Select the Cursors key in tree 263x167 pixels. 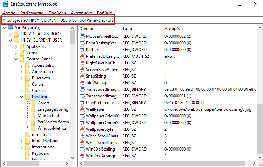click(x=39, y=90)
